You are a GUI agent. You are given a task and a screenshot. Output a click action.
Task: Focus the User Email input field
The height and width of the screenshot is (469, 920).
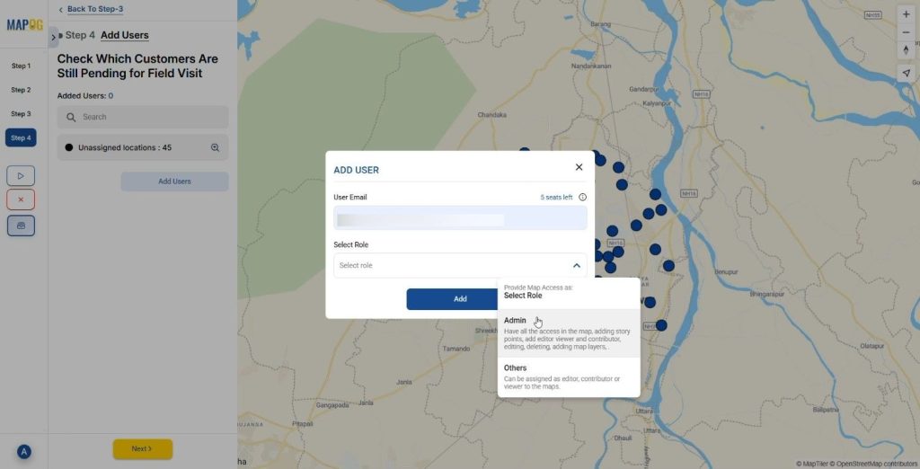point(460,217)
